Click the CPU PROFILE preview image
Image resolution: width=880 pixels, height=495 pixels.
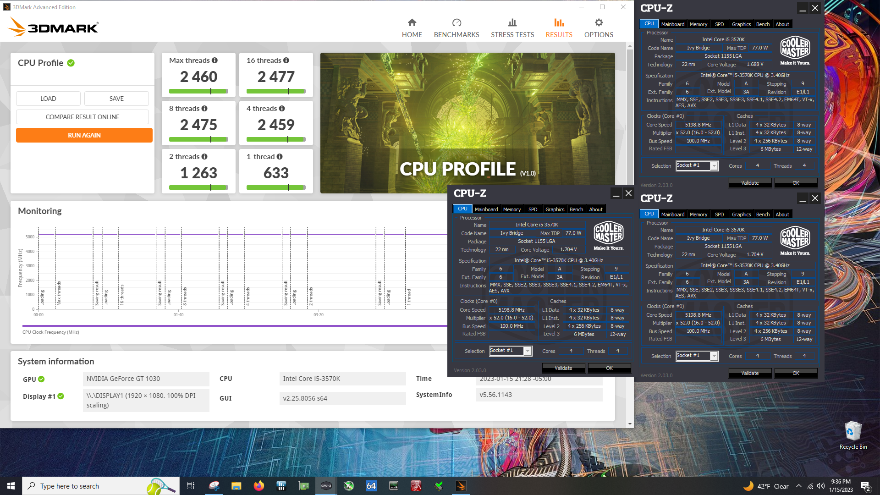[467, 123]
